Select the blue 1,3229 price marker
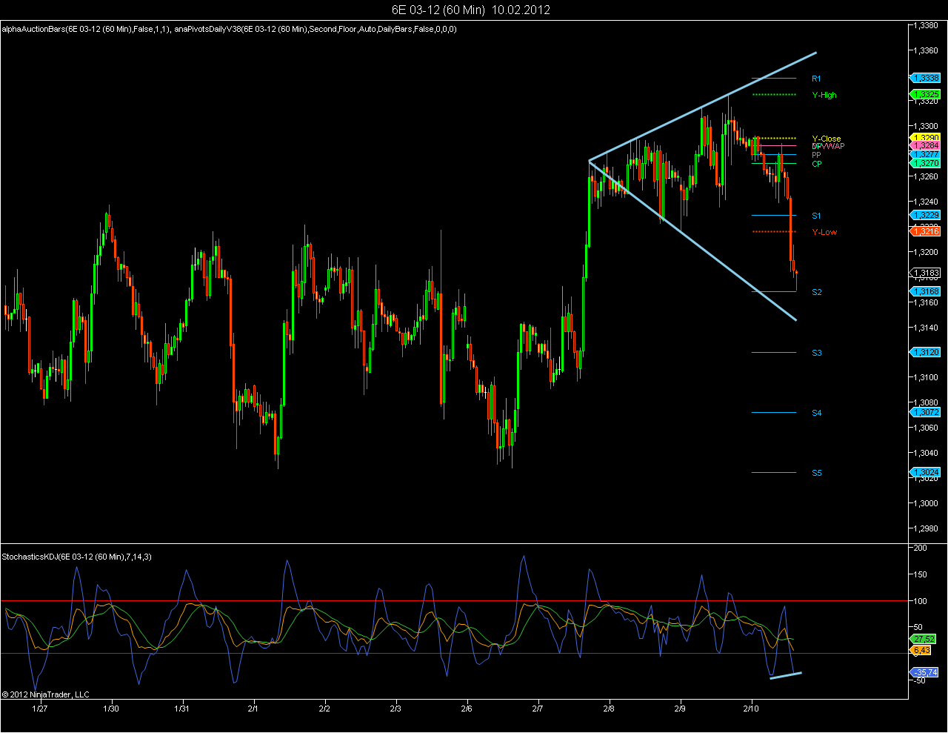The height and width of the screenshot is (733, 948). point(925,215)
